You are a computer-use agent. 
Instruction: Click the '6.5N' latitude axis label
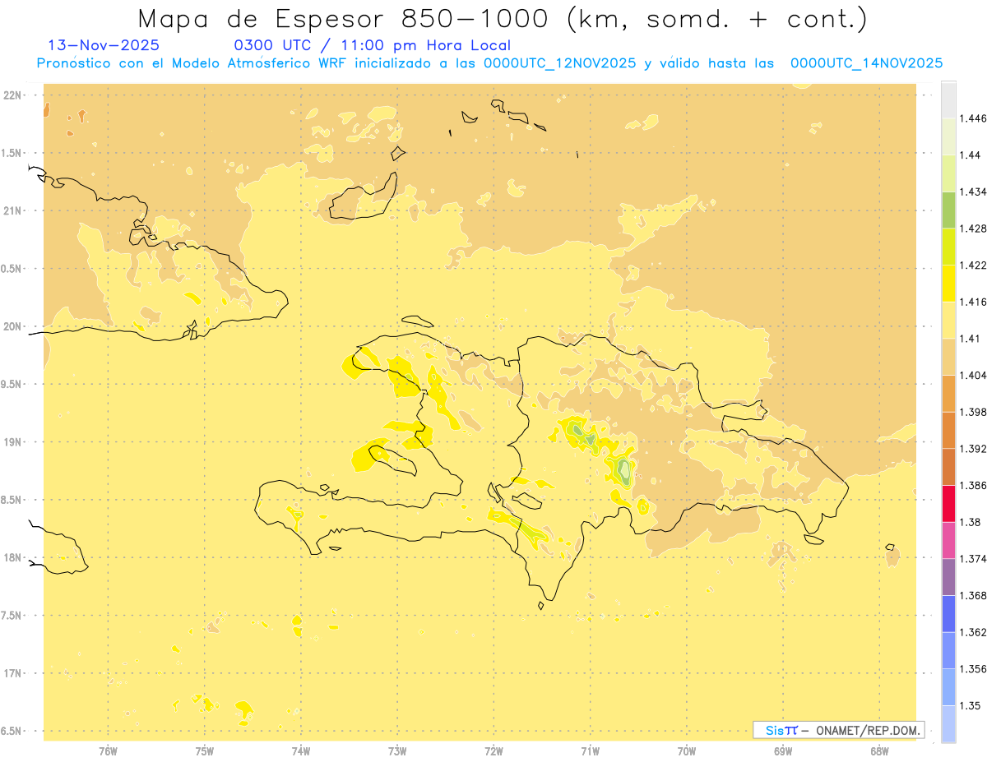point(13,731)
